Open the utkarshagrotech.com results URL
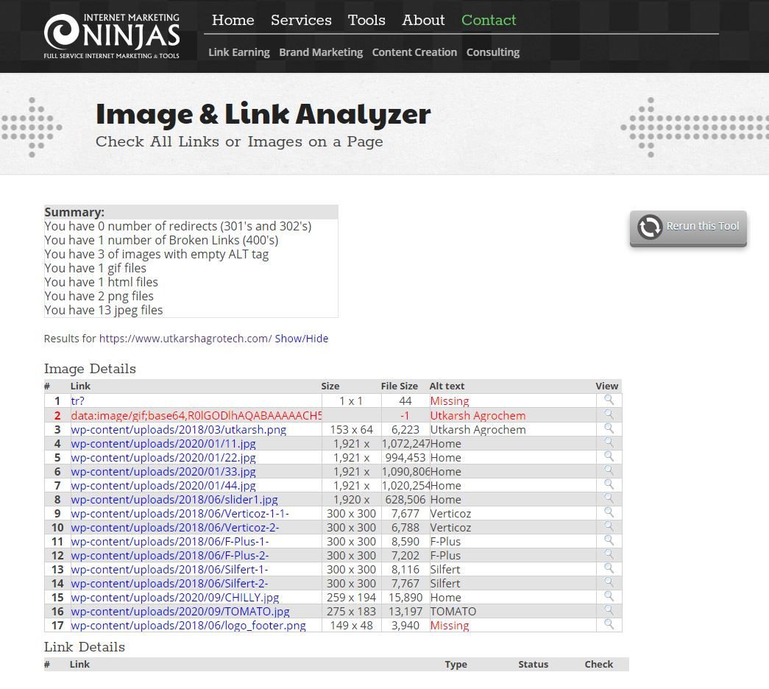This screenshot has width=769, height=689. click(185, 339)
